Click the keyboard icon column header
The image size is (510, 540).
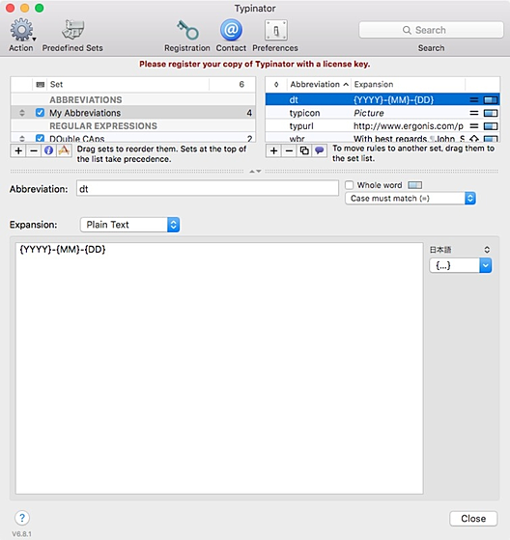point(40,85)
